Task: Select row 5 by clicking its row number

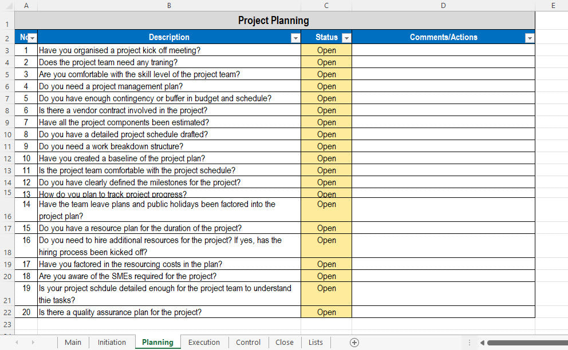Action: point(6,74)
